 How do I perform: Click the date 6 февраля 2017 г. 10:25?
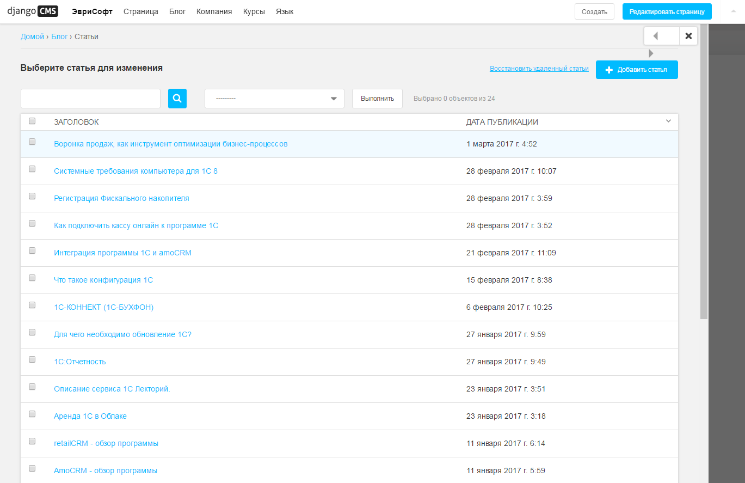click(509, 307)
